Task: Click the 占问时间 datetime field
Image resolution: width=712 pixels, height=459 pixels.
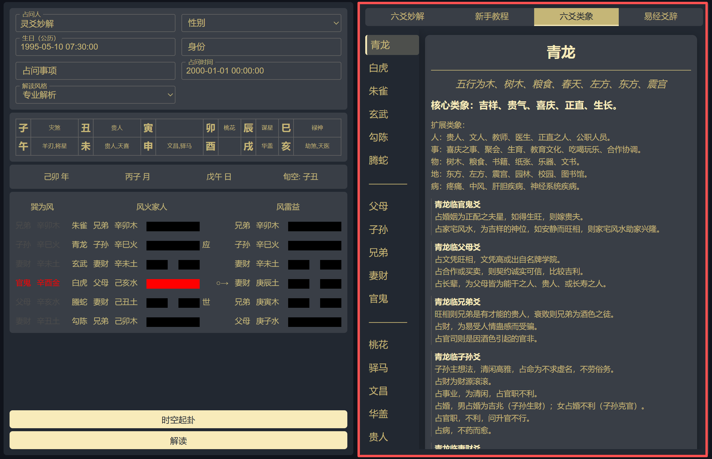Action: pyautogui.click(x=261, y=71)
